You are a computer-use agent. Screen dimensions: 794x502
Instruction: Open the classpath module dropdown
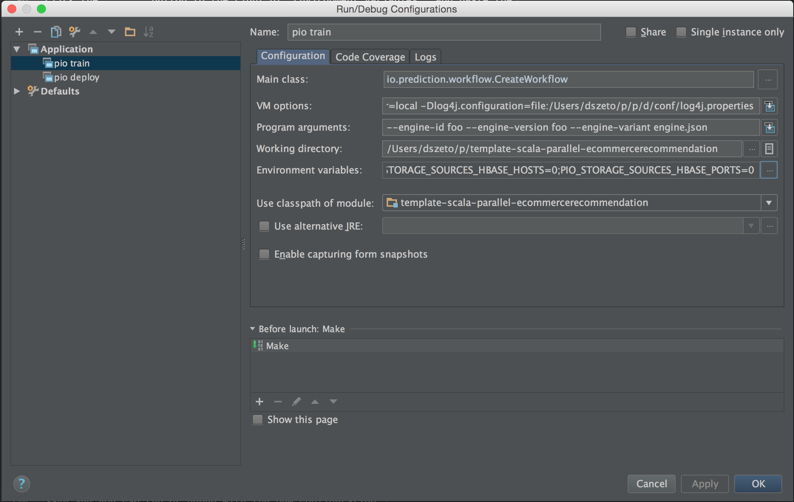[x=769, y=203]
